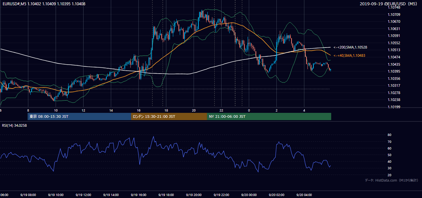
Task: Click price axis value 1.10395
Action: [394, 71]
